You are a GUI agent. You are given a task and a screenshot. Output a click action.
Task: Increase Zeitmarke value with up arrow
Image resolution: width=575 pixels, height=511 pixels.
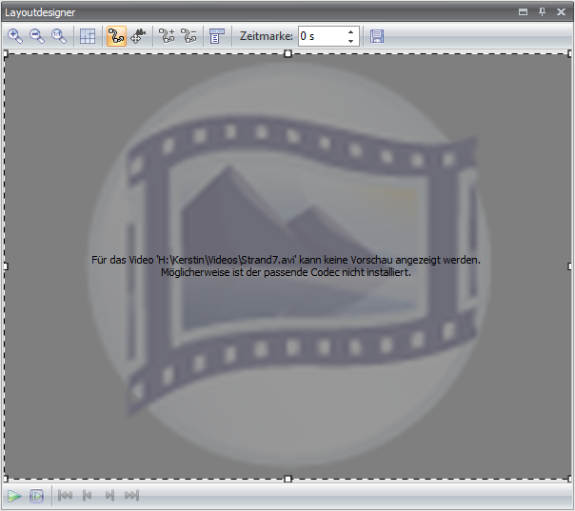(x=350, y=31)
